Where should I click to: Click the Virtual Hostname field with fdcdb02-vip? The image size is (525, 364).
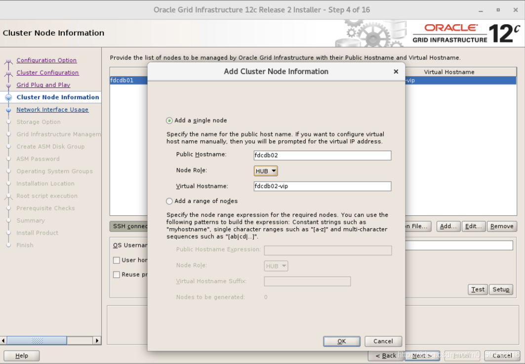[323, 186]
